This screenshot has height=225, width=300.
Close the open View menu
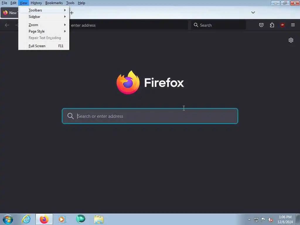point(23,3)
